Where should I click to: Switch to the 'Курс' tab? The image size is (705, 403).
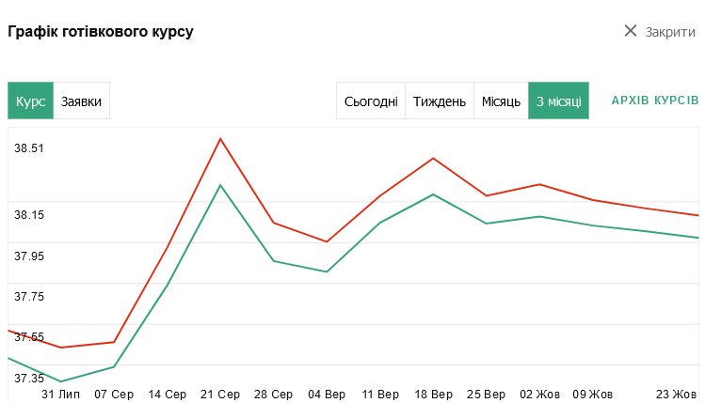pos(31,101)
